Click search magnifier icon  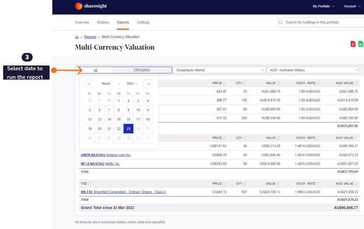pos(281,22)
